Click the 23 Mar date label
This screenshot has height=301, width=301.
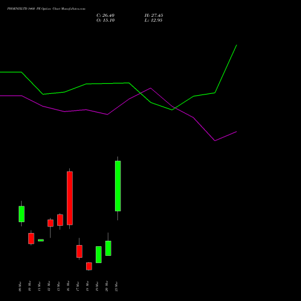pyautogui.click(x=116, y=286)
